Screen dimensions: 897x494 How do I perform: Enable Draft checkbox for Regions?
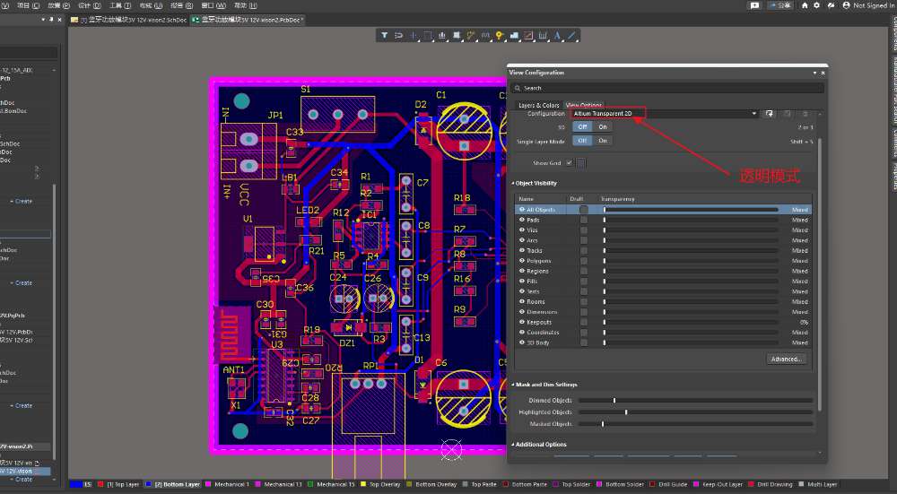584,271
